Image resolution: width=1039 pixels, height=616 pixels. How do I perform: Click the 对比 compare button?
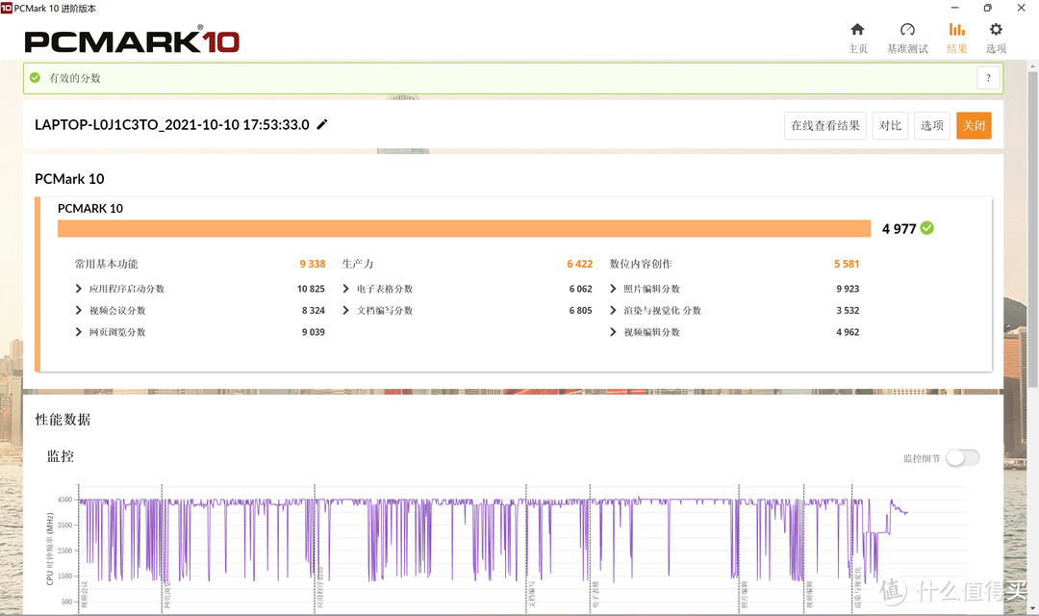[x=890, y=125]
